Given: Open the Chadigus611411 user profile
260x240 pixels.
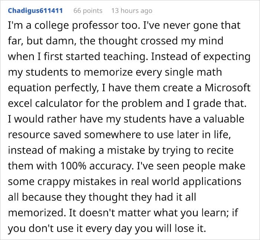Looking at the screenshot, I should tap(35, 11).
